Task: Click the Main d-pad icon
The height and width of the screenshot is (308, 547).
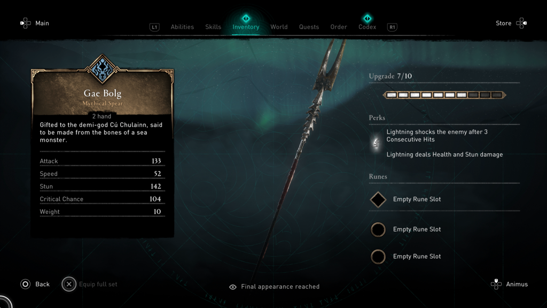Action: tap(26, 24)
